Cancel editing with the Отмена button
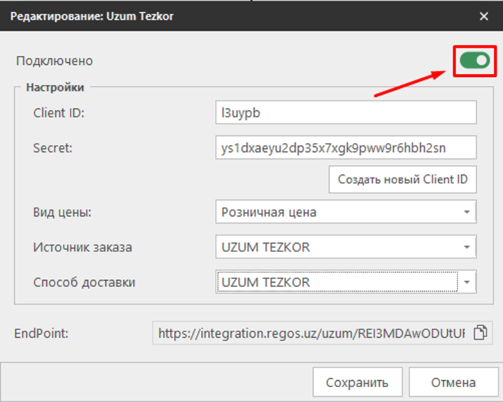This screenshot has width=503, height=402. [453, 383]
